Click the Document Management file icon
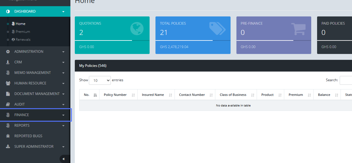Viewport: 352px width, 163px height. click(x=8, y=94)
